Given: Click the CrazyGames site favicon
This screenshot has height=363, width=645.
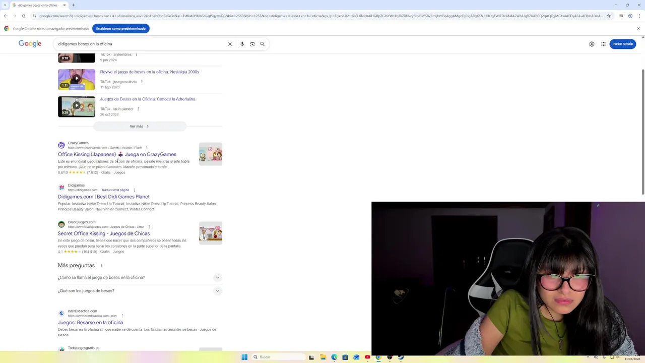Looking at the screenshot, I should click(61, 146).
